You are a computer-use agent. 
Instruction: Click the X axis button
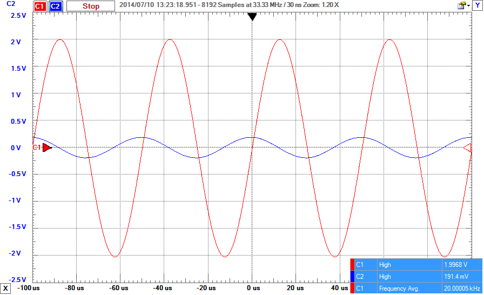tap(5, 289)
